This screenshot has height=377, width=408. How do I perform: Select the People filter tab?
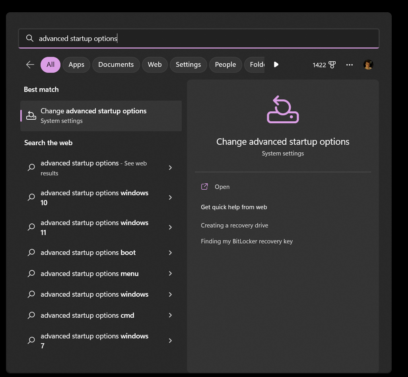pos(225,65)
